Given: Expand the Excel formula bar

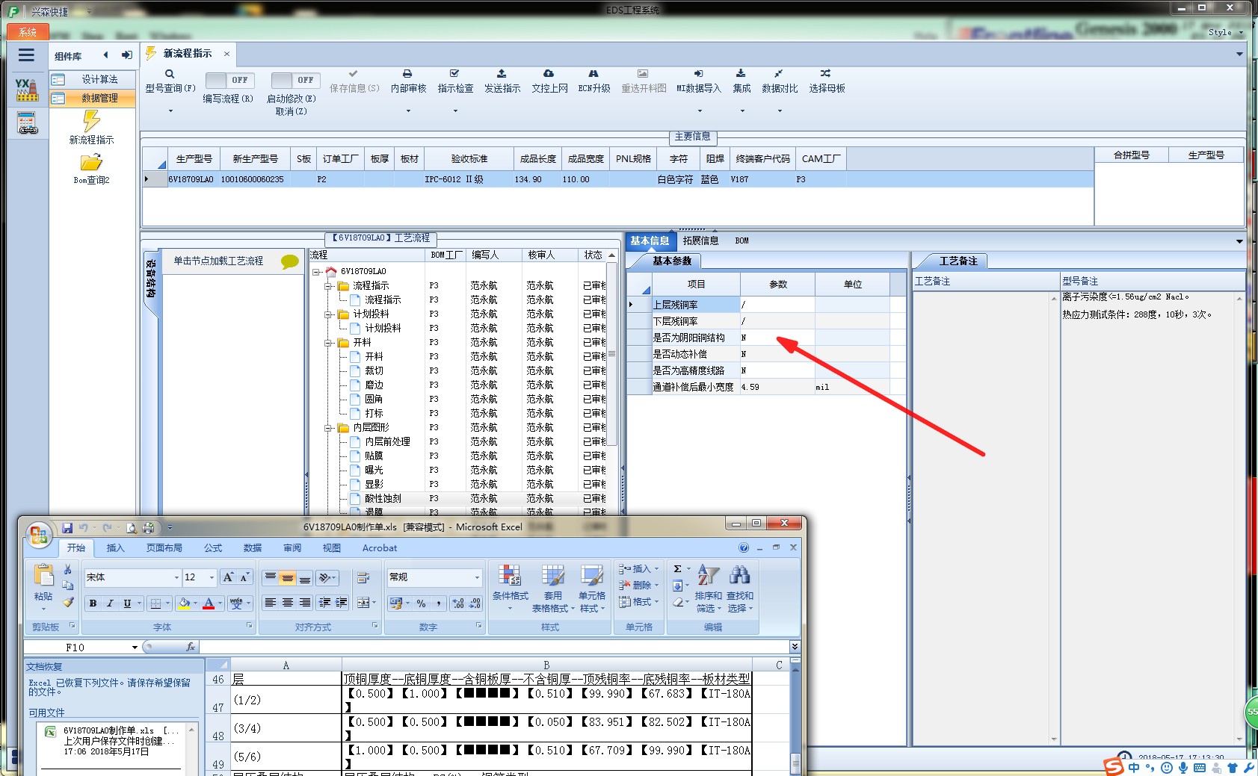Looking at the screenshot, I should click(794, 647).
